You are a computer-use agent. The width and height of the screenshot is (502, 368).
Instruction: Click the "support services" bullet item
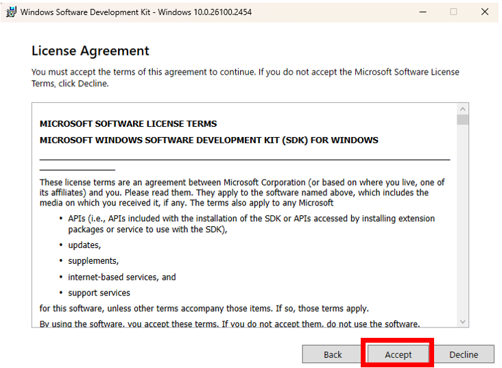(x=99, y=293)
